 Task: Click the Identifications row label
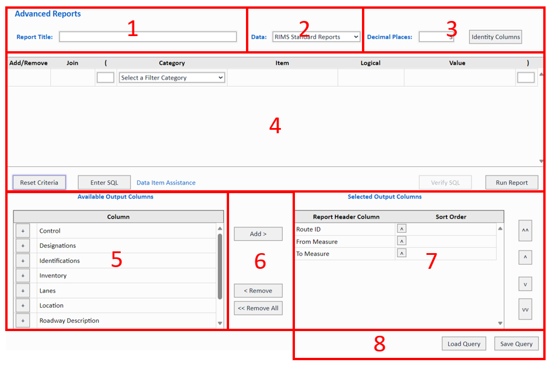click(x=59, y=261)
